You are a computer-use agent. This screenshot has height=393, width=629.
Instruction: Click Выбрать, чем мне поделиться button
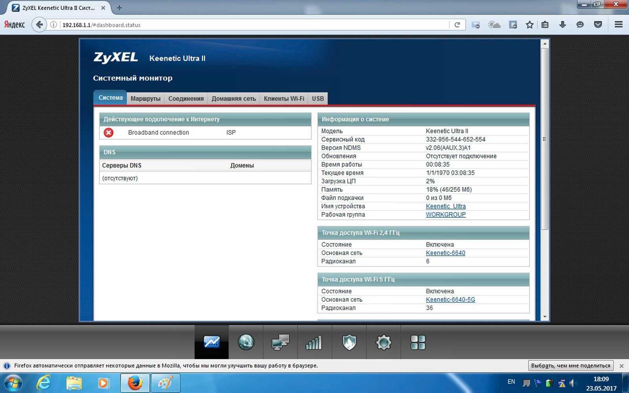pyautogui.click(x=570, y=365)
